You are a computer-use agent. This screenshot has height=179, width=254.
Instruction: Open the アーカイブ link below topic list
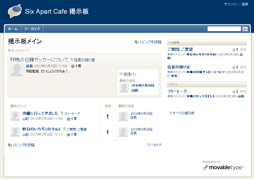[x=154, y=145]
